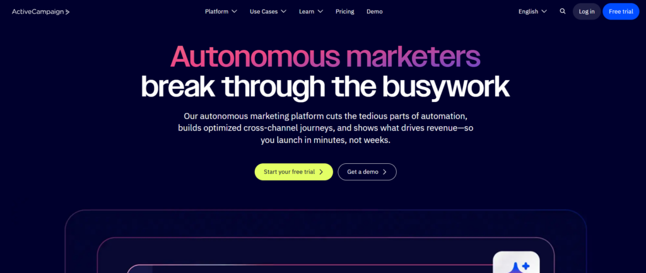Click the arrow inside Start your free trial
The image size is (646, 273).
point(321,171)
